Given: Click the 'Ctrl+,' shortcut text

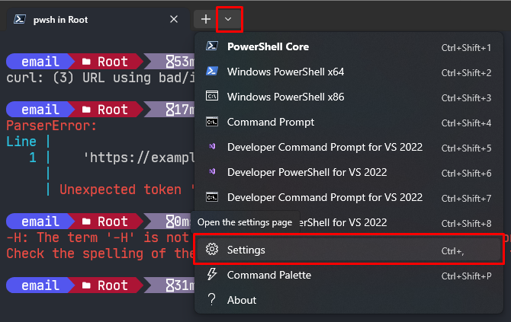Looking at the screenshot, I should pos(453,251).
